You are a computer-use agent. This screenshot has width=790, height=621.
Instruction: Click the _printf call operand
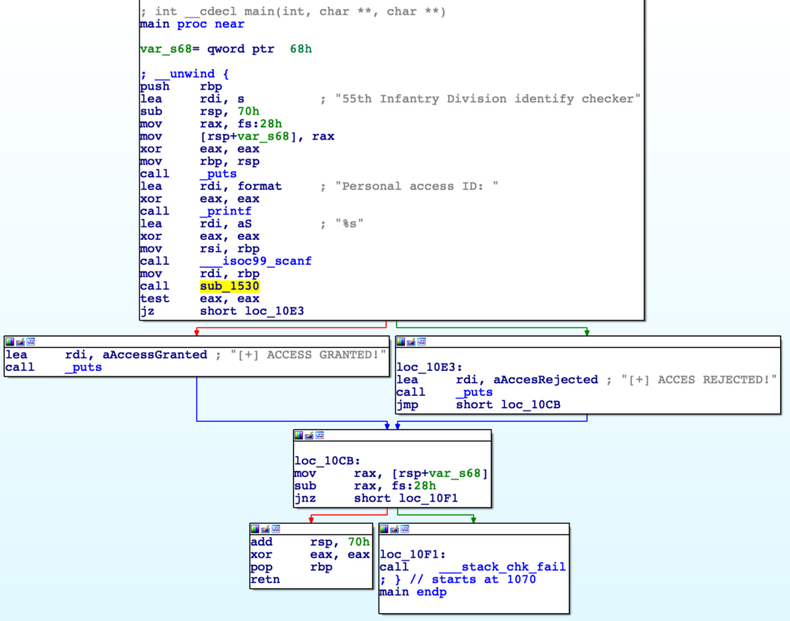[x=225, y=211]
